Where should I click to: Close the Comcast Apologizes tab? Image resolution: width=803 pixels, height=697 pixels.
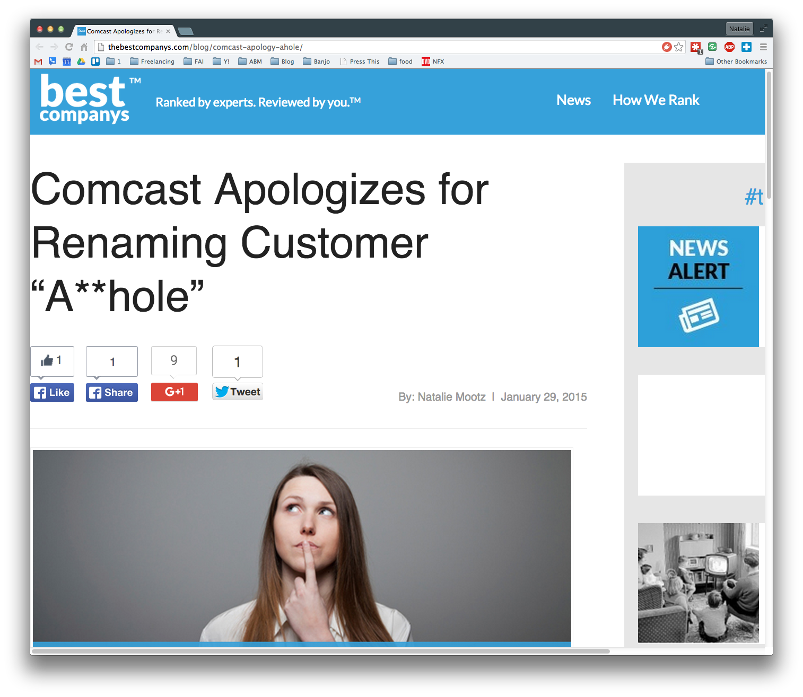coord(168,31)
